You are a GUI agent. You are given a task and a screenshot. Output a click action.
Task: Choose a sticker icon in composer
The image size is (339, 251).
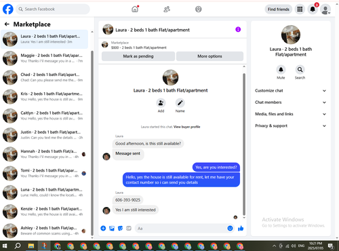pos(120,229)
